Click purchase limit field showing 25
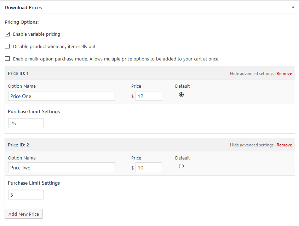 (25, 123)
